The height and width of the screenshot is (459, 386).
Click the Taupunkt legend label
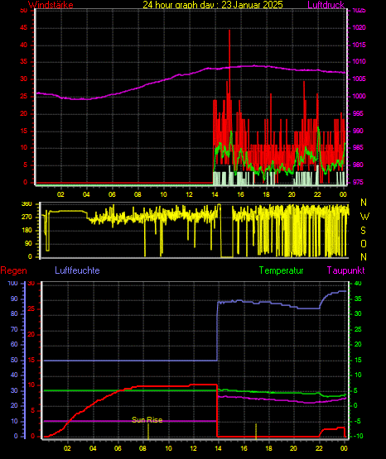tap(346, 270)
